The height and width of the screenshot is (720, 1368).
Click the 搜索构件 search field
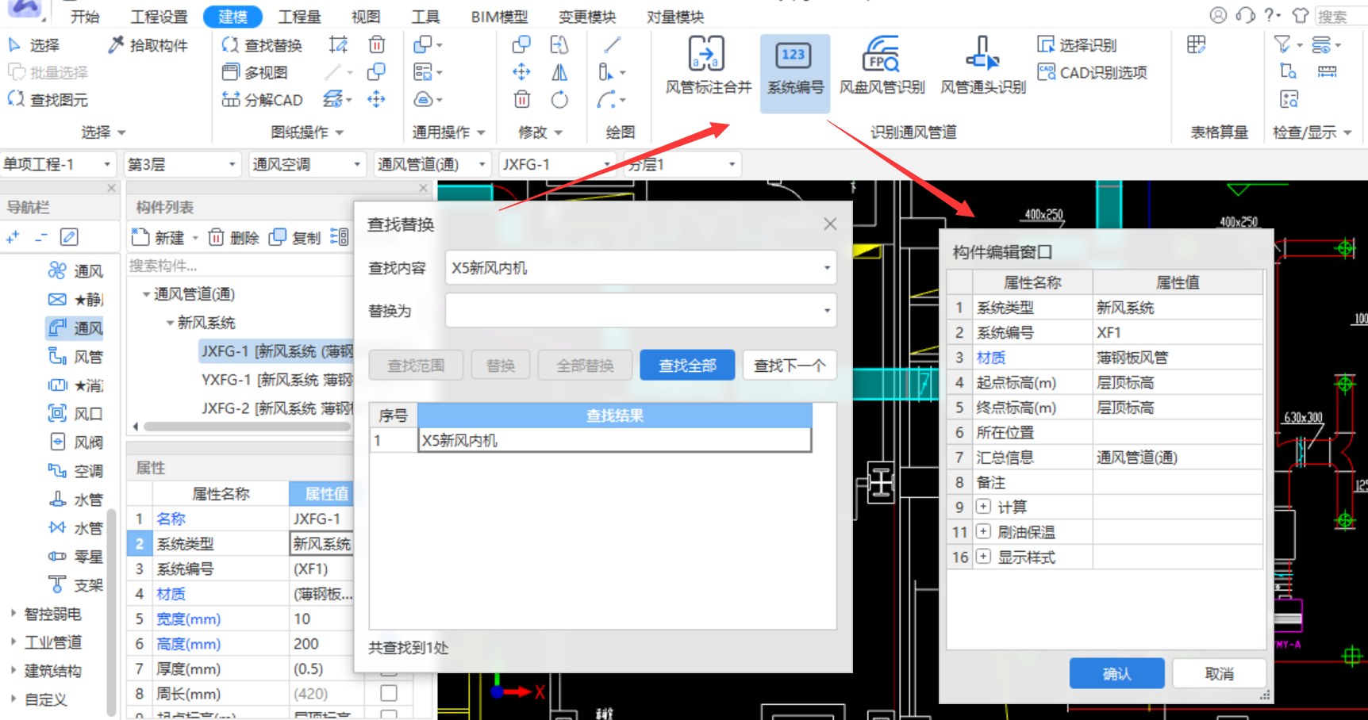[x=238, y=266]
